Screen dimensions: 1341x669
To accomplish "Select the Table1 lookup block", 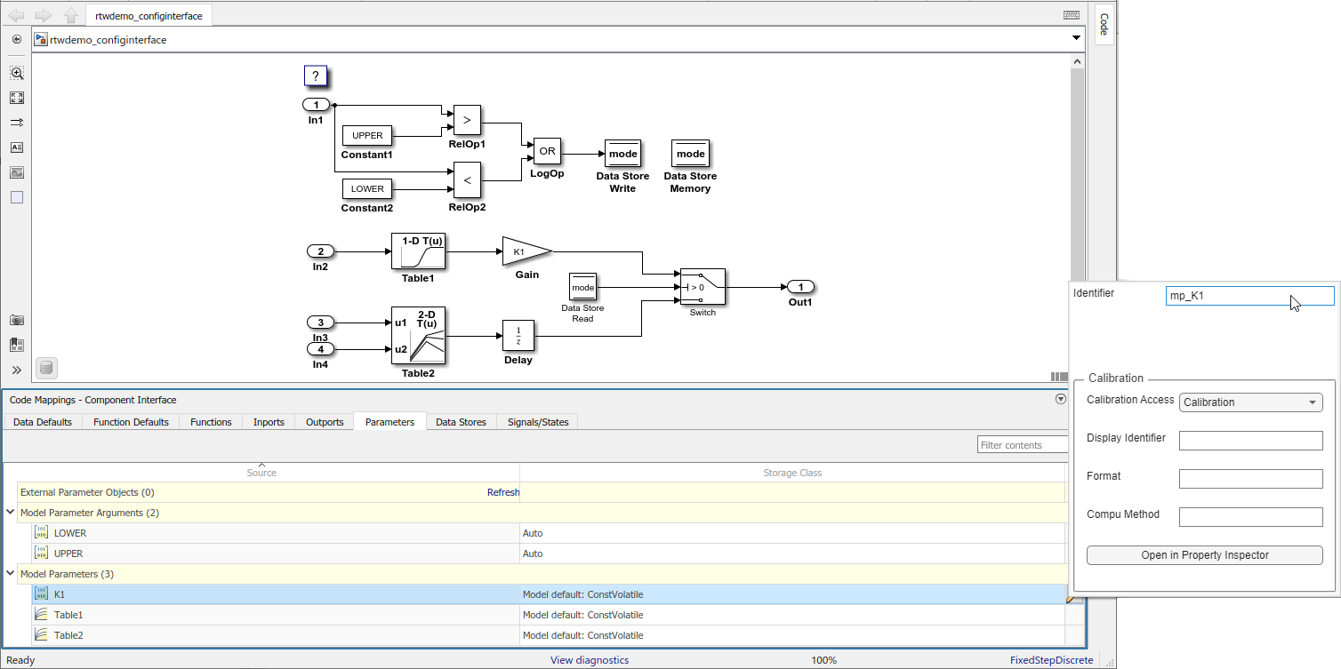I will point(418,251).
